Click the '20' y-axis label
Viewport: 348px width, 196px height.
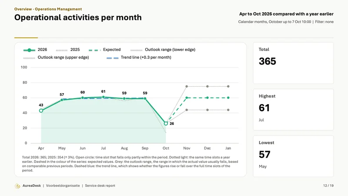tap(25, 128)
